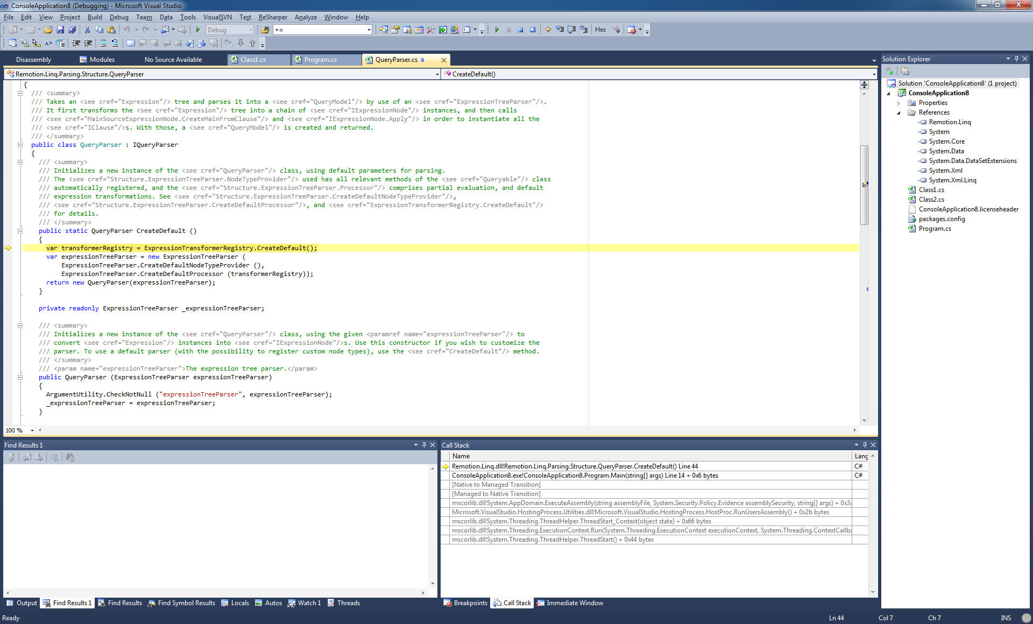This screenshot has height=624, width=1033.
Task: Expand the Properties node in Solution Explorer
Action: click(898, 103)
